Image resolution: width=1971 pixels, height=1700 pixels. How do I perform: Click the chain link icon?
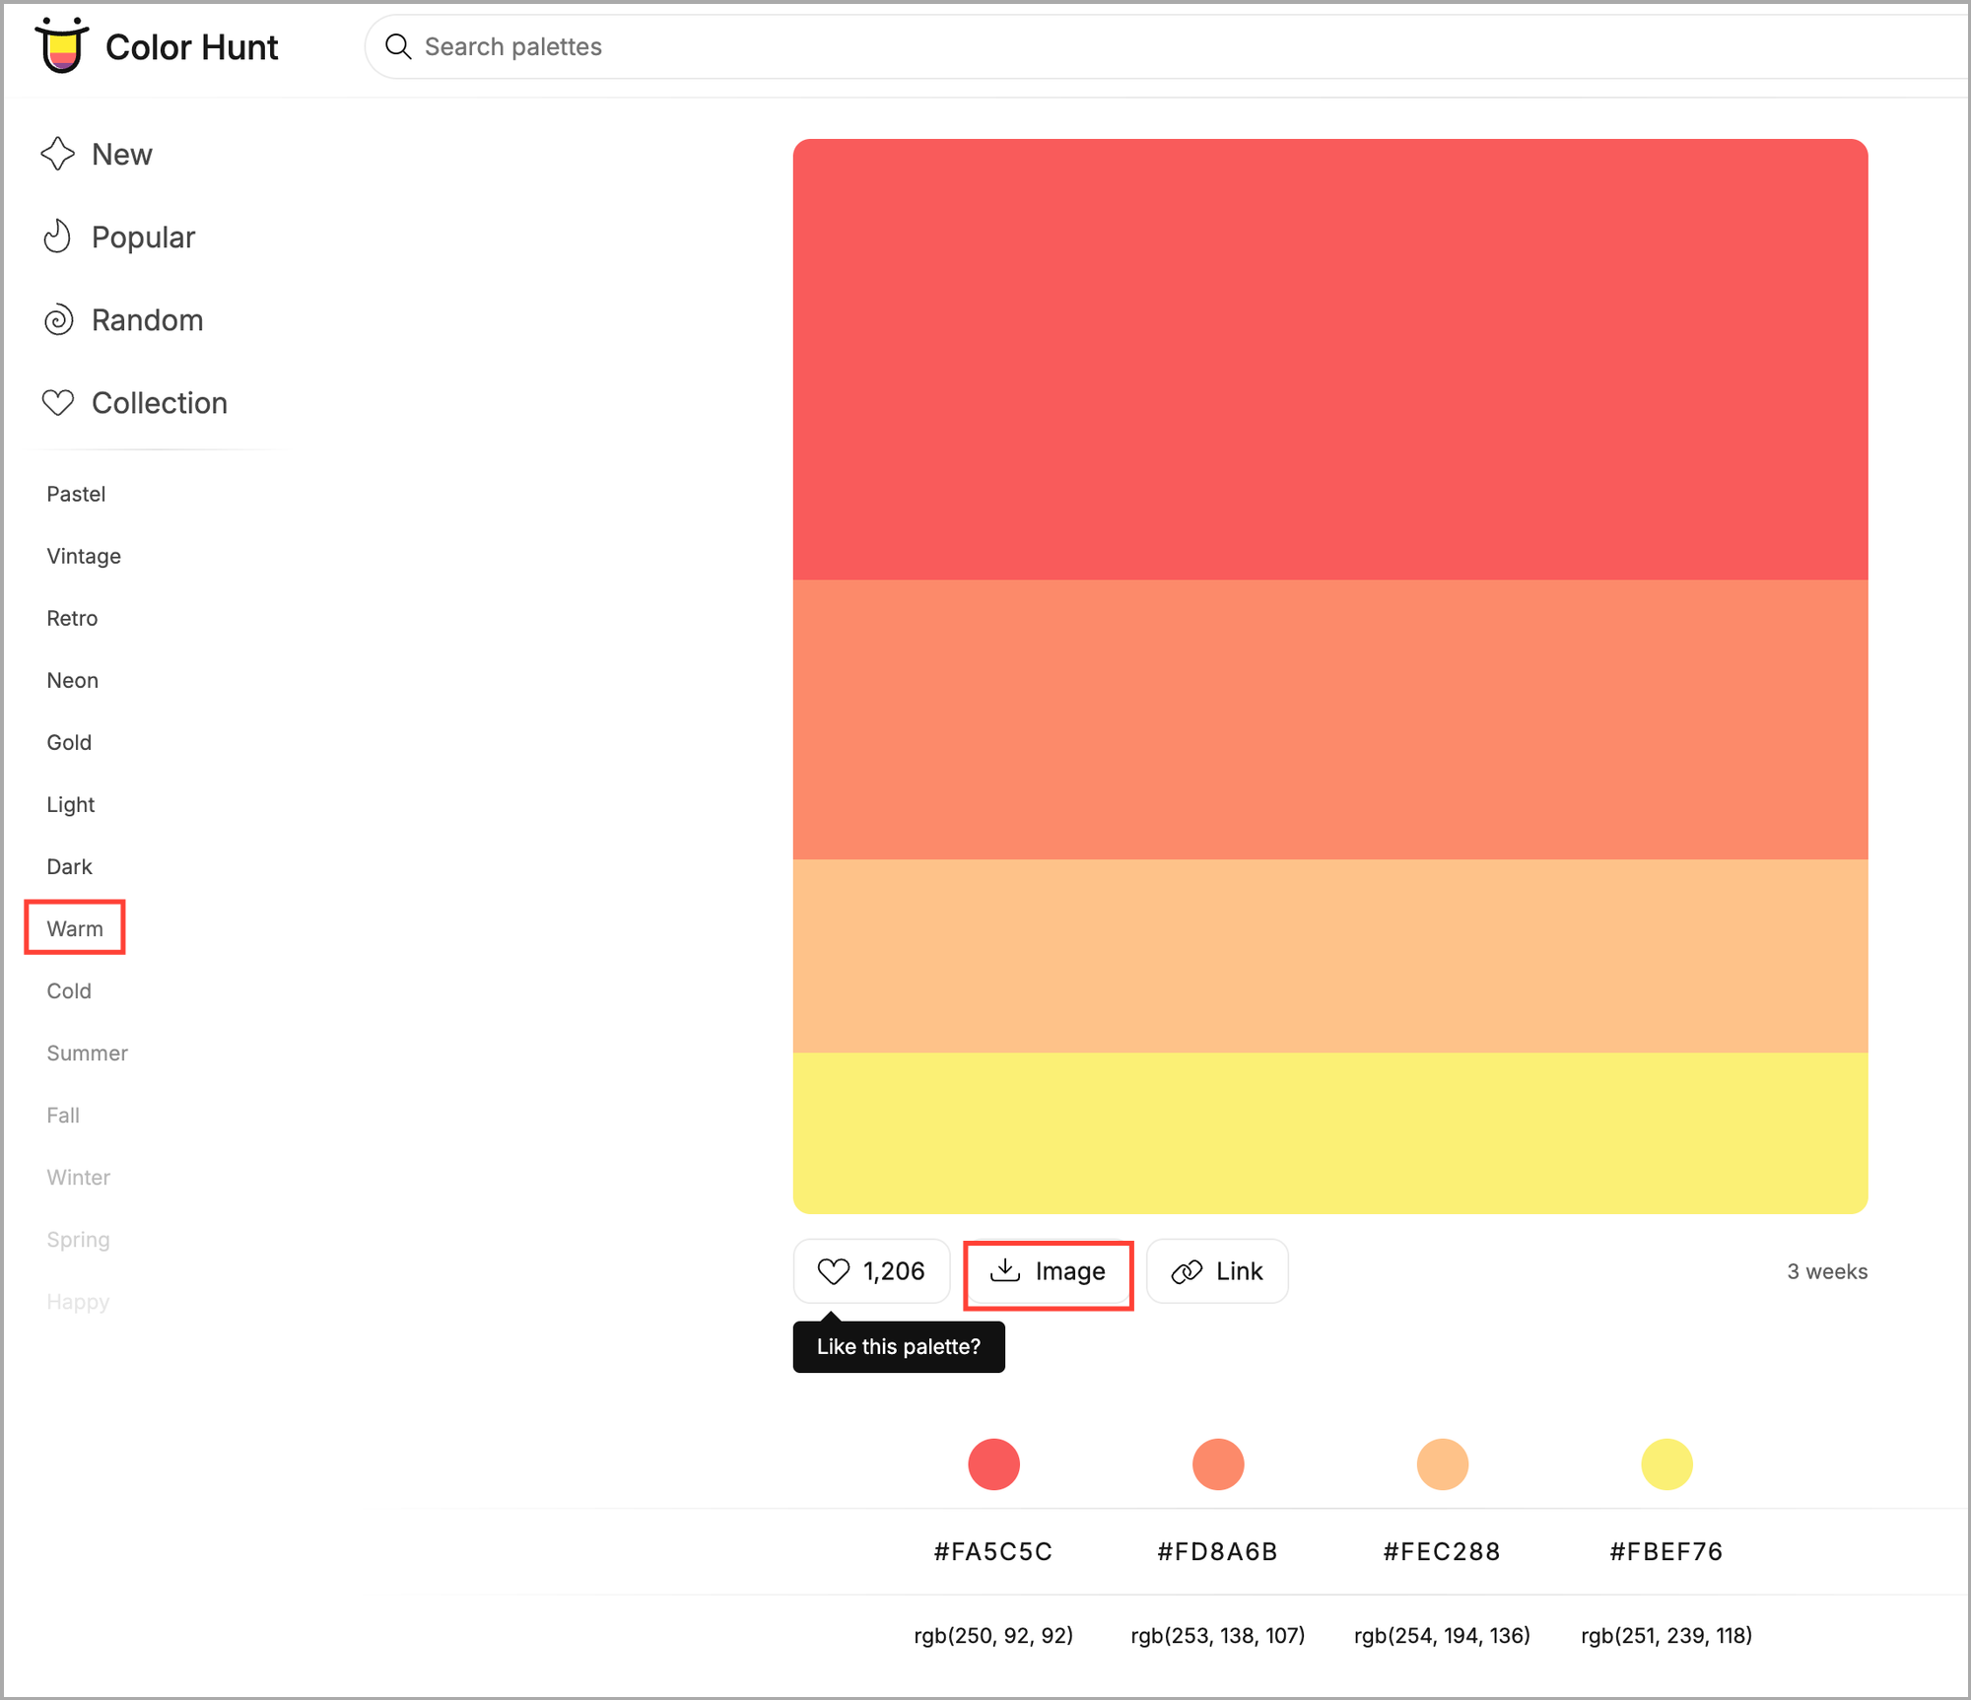click(x=1187, y=1271)
